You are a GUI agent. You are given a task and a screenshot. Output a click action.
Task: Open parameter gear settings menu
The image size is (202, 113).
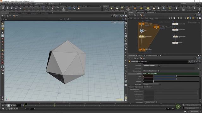pos(189,62)
